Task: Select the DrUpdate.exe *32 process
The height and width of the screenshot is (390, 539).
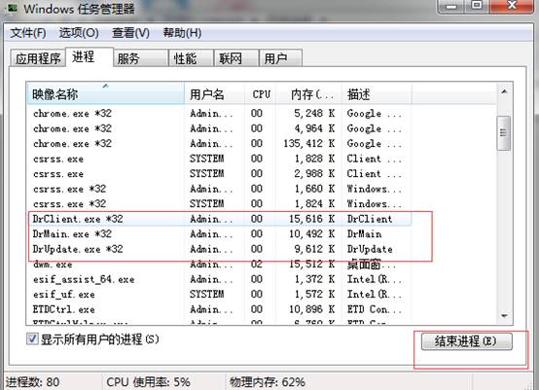Action: [220, 249]
